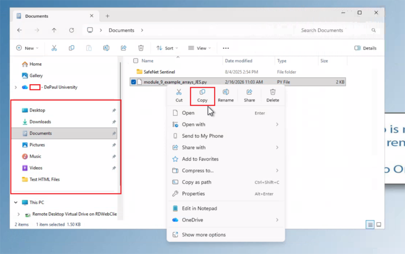Choose Properties from the context menu
Screen dimensions: 405x254
point(193,194)
